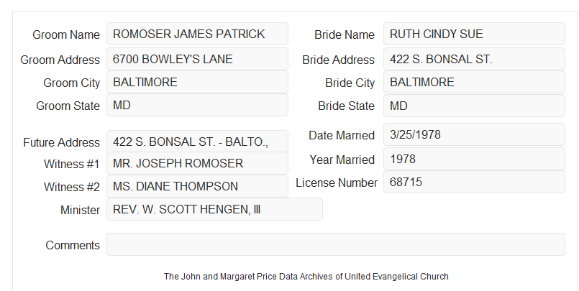Select the Date Married field
This screenshot has width=579, height=291.
(x=474, y=134)
